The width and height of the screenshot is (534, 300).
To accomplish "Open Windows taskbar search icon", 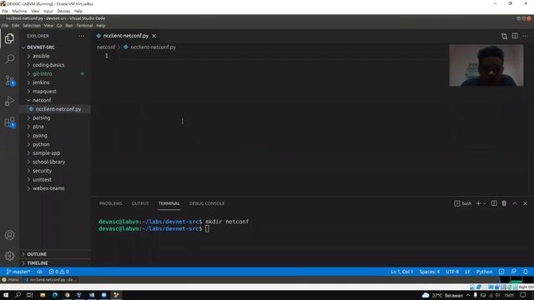I will [18, 295].
